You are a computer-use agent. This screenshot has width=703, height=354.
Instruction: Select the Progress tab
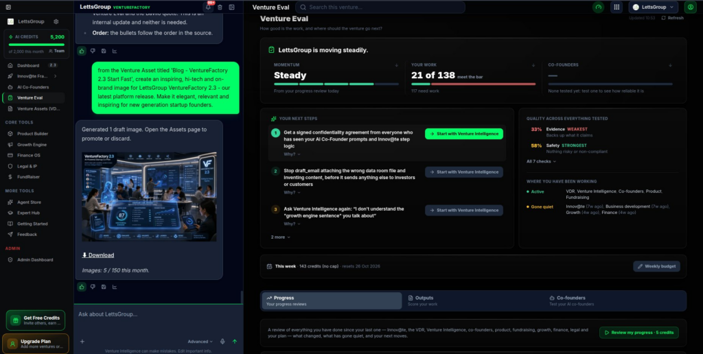point(332,300)
